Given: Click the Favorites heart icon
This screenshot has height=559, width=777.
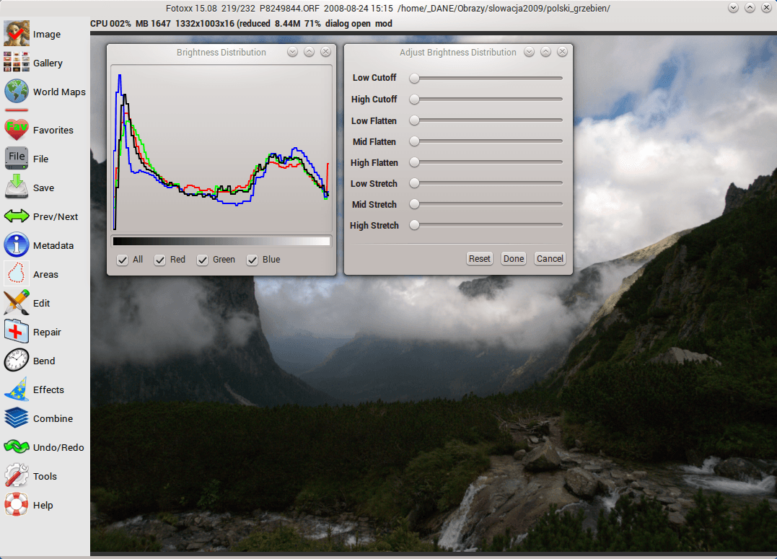Looking at the screenshot, I should pyautogui.click(x=17, y=129).
